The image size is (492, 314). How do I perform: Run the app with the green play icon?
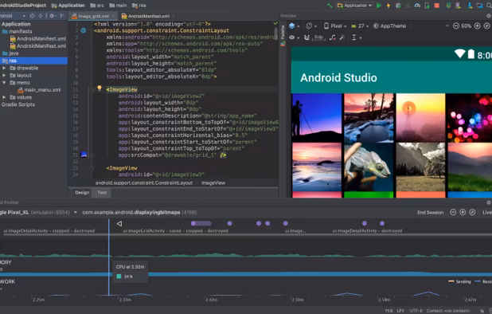379,6
